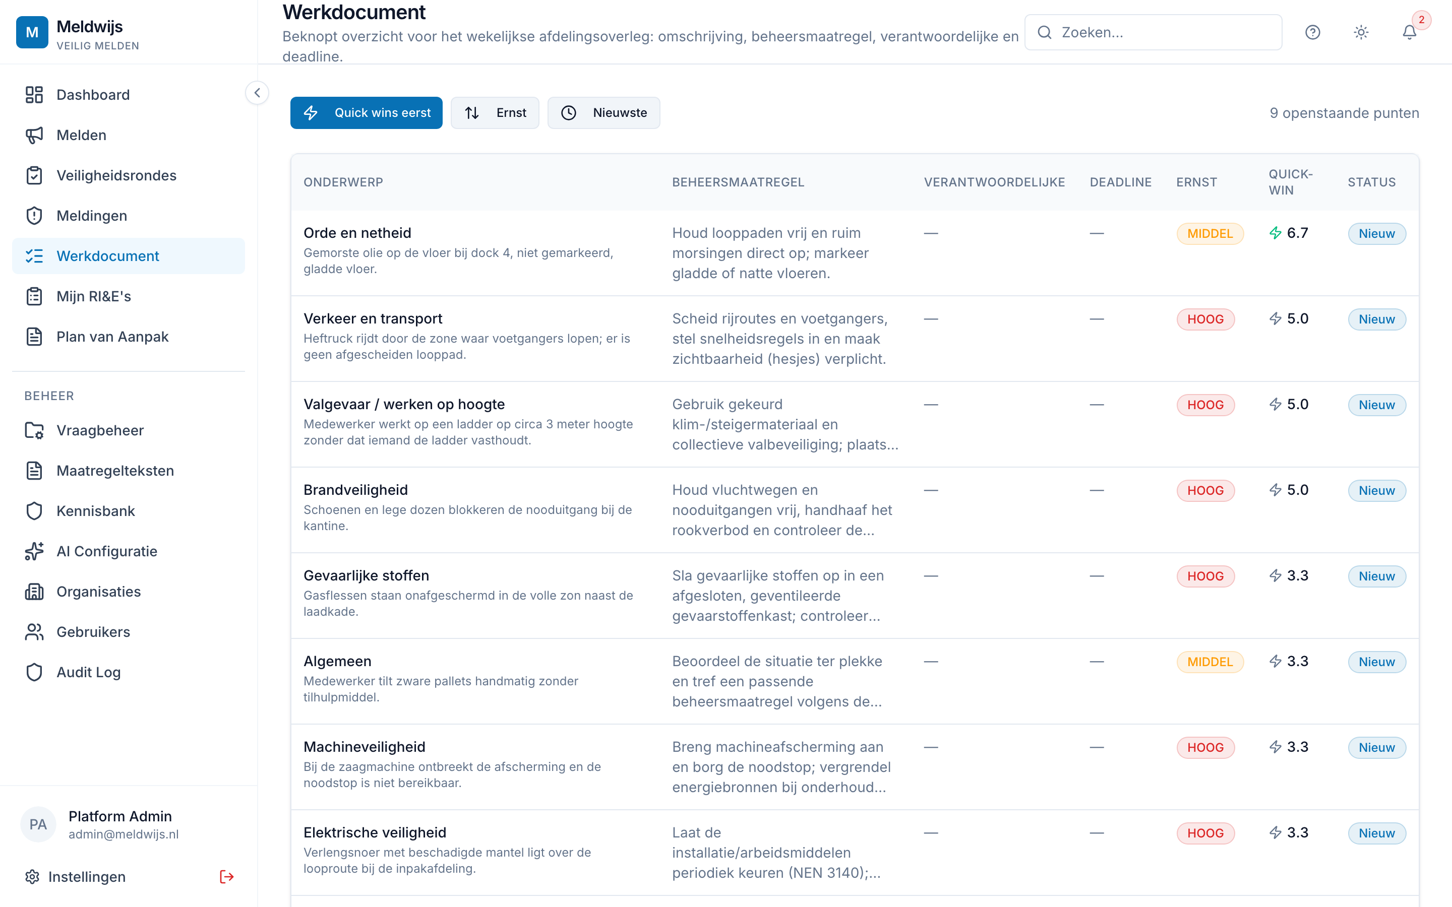The width and height of the screenshot is (1452, 907).
Task: Select Werkdocument menu item
Action: click(x=129, y=256)
